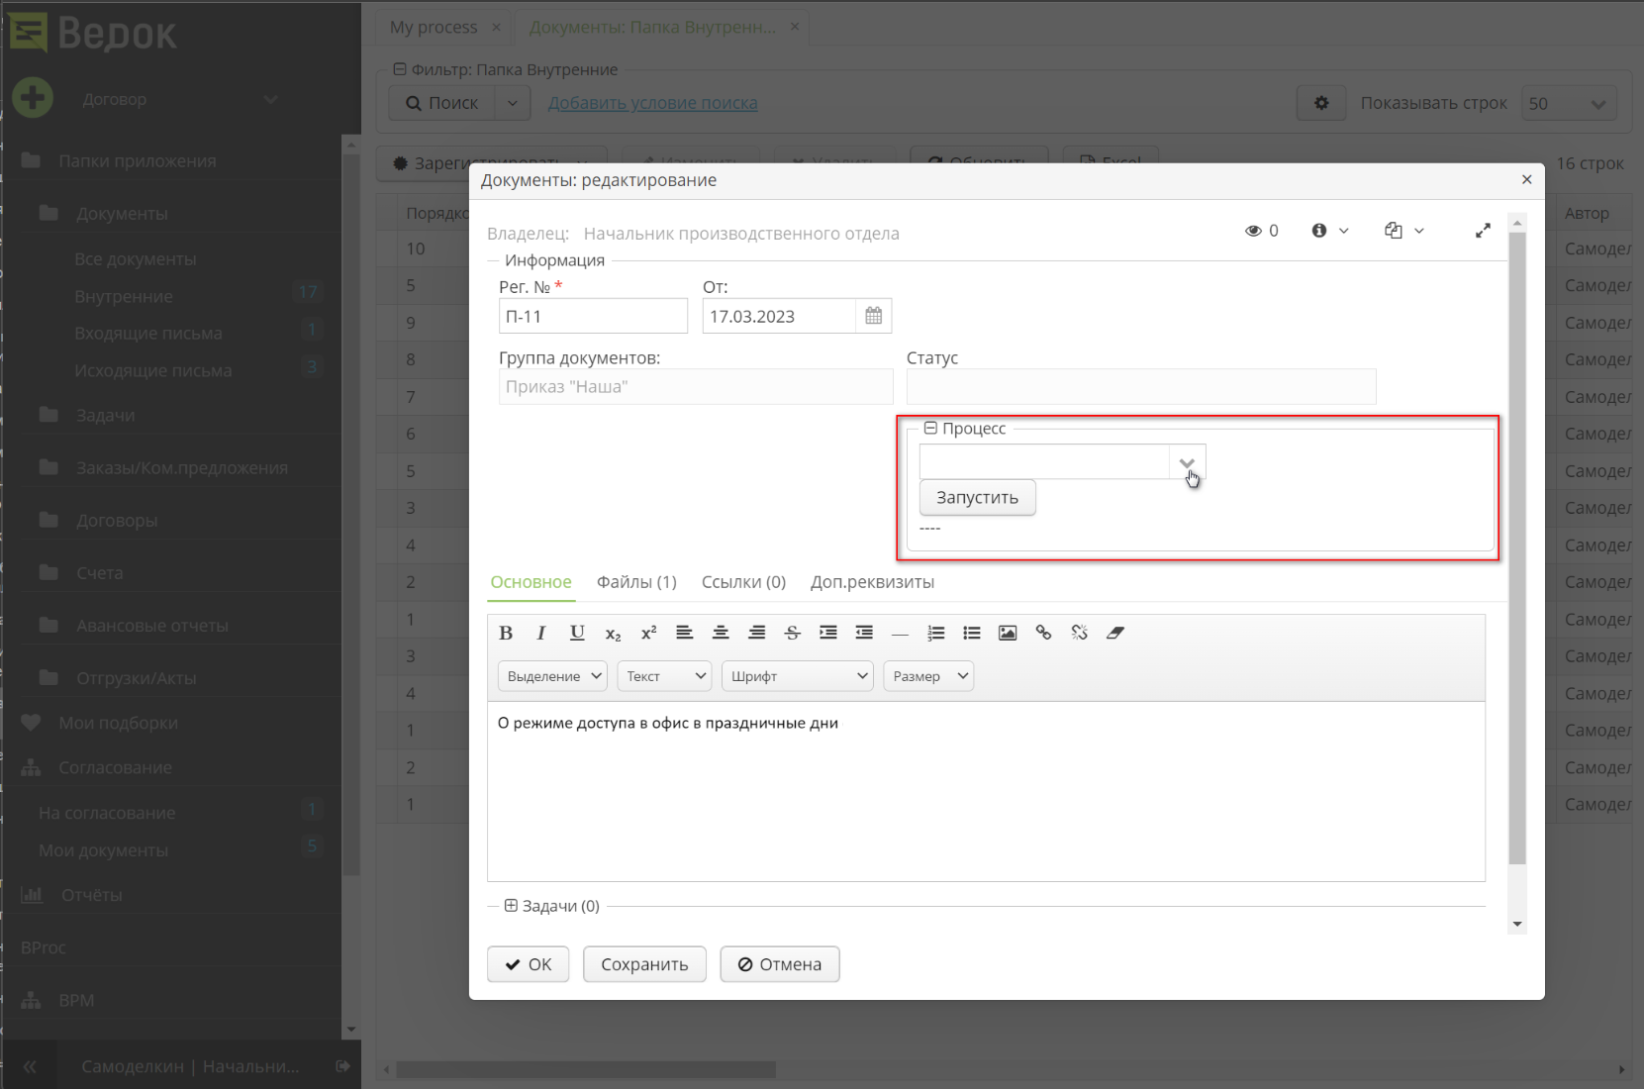Screen dimensions: 1644x1091
Task: Insert a hyperlink using the chain icon
Action: pos(1042,633)
